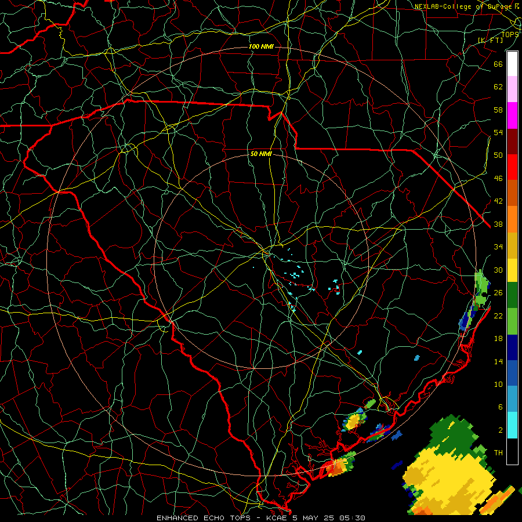
Task: Click the legend value 42
Action: tap(498, 201)
